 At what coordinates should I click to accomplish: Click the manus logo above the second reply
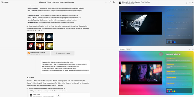pyautogui.click(x=30, y=78)
